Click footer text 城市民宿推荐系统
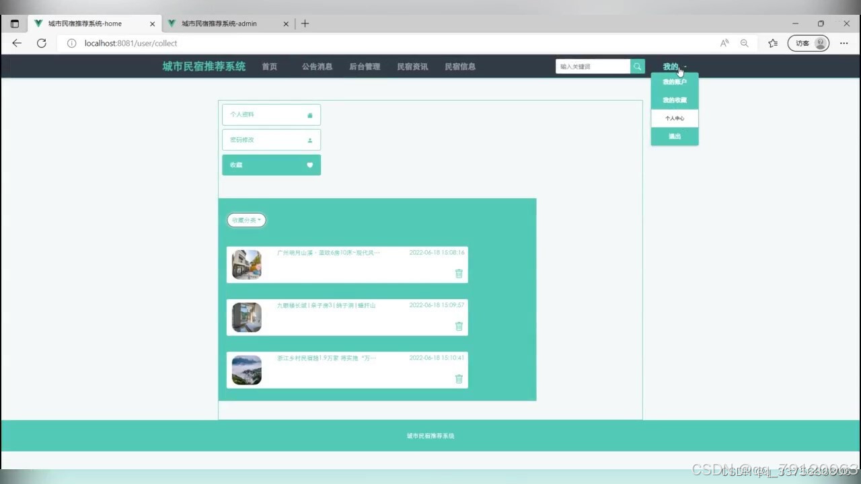Image resolution: width=861 pixels, height=484 pixels. tap(430, 436)
